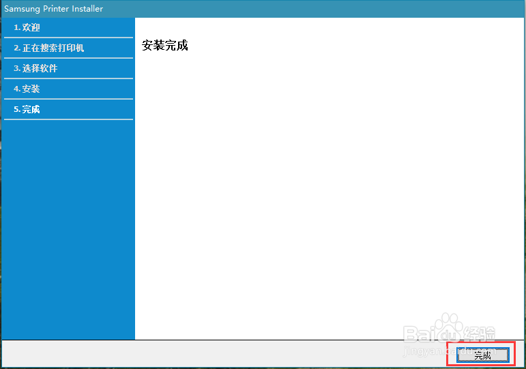
Task: Click the 完成 finish button
Action: 482,355
